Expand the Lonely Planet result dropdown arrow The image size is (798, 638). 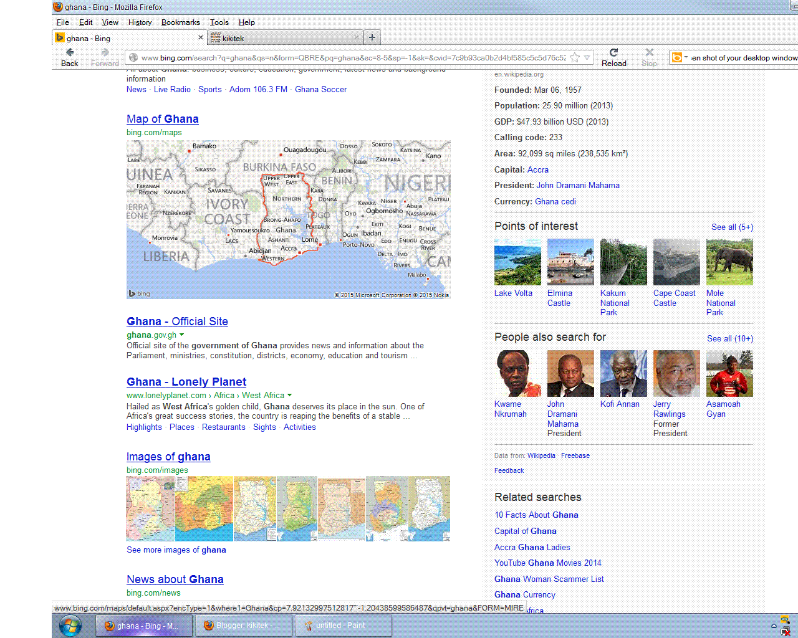pyautogui.click(x=289, y=396)
